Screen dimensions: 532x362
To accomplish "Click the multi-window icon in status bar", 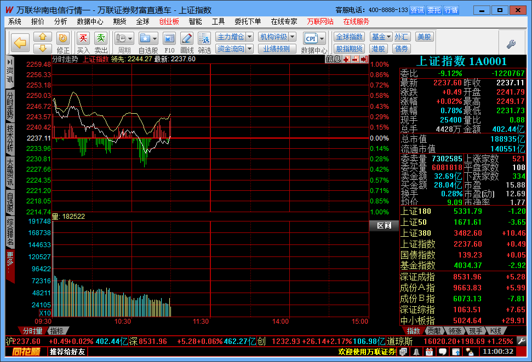I will [403, 352].
